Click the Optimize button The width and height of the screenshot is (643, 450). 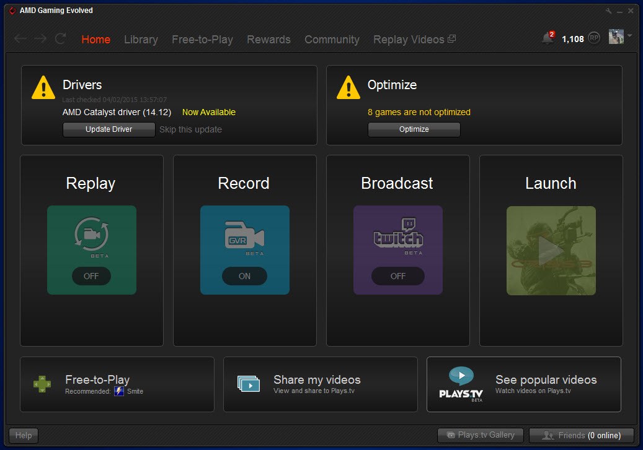pos(414,129)
